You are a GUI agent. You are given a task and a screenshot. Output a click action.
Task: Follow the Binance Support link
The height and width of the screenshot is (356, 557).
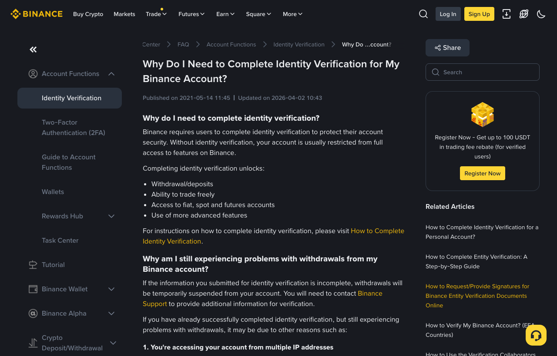coord(262,299)
